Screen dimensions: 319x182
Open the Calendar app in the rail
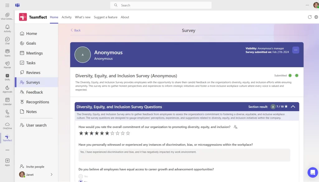7,101
